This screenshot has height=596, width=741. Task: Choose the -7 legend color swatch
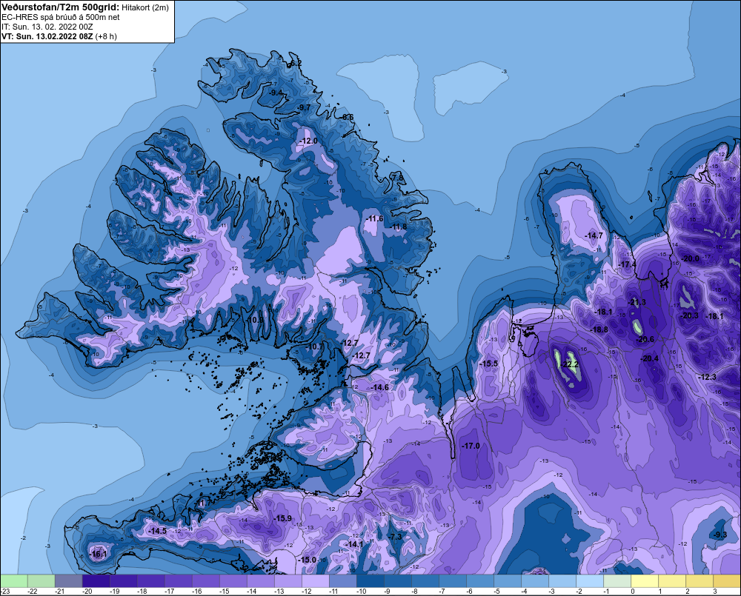(453, 580)
